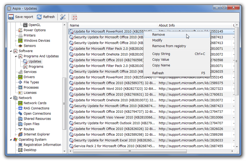The image size is (247, 162).
Task: Click the File Types diamond icon
Action: click(x=20, y=82)
